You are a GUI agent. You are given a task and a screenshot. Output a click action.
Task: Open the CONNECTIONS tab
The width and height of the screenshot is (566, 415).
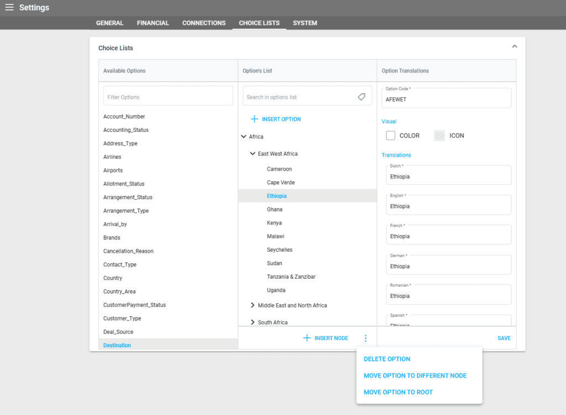click(x=204, y=23)
